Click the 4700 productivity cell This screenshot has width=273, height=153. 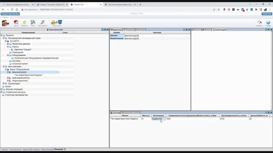coord(234,119)
